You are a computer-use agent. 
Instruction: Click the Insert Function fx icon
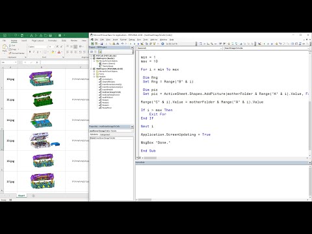click(37, 62)
